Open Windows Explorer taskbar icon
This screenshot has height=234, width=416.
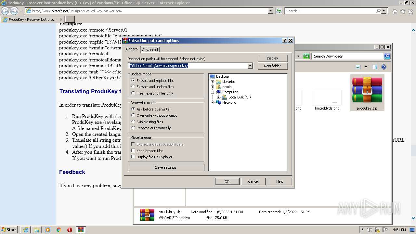(x=37, y=230)
